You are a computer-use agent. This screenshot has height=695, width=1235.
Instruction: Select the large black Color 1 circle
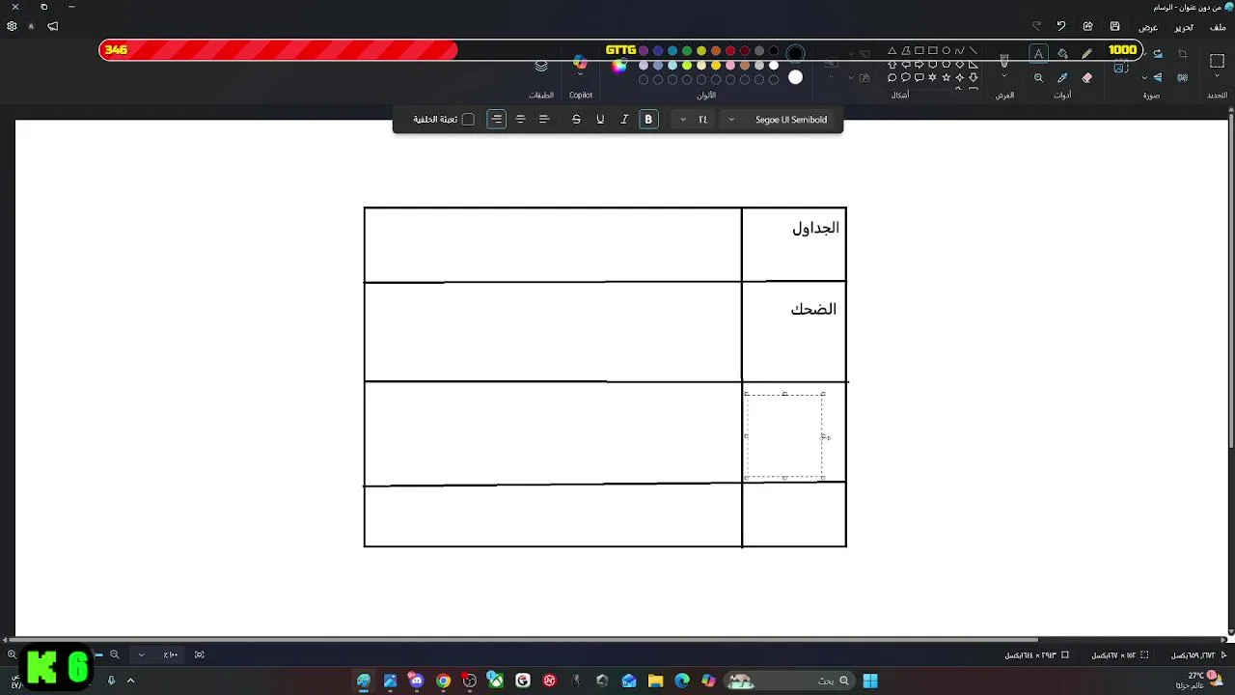[x=795, y=53]
